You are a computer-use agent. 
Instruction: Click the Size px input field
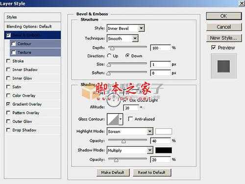(160, 64)
